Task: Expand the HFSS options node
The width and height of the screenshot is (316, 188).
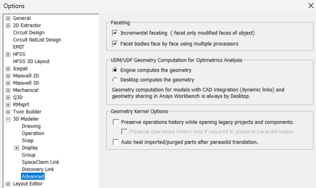Action: coord(8,54)
